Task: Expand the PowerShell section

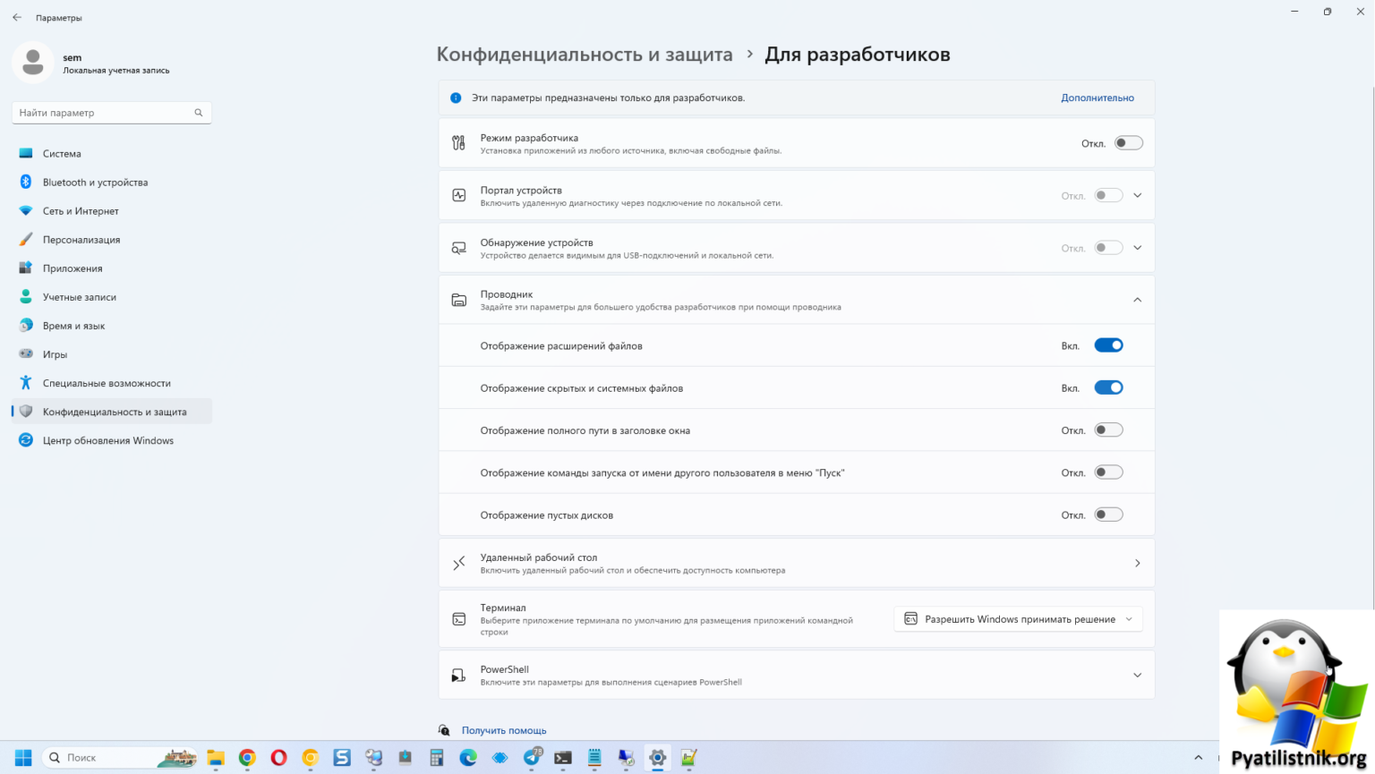Action: pyautogui.click(x=1137, y=676)
